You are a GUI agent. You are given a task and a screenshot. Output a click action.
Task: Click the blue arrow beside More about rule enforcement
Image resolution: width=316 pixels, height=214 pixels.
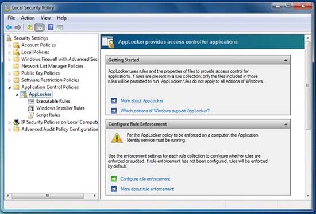coord(114,189)
